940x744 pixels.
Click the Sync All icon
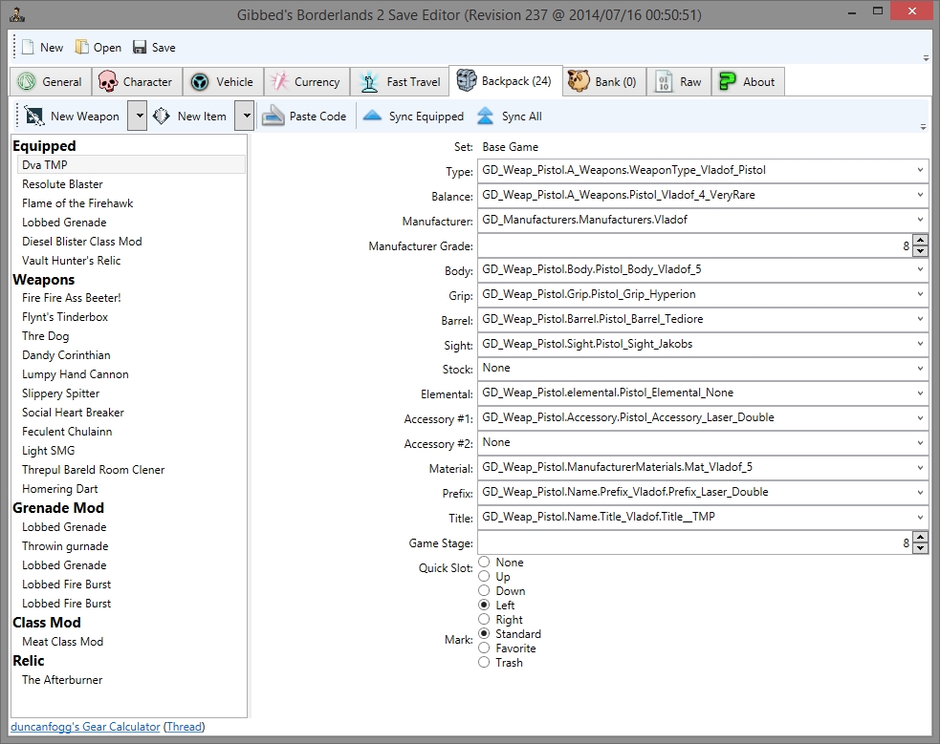[x=486, y=117]
